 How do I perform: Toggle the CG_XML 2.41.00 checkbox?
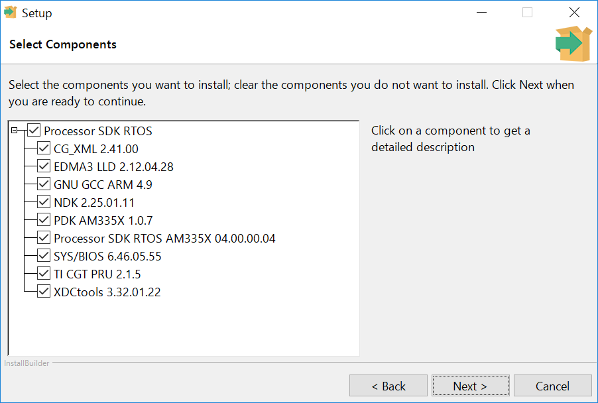[x=44, y=148]
